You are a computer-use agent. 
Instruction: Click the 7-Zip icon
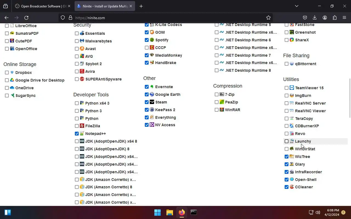coord(222,94)
